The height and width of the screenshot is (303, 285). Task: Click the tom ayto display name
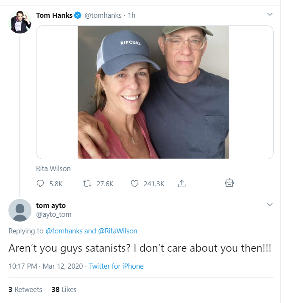click(51, 206)
